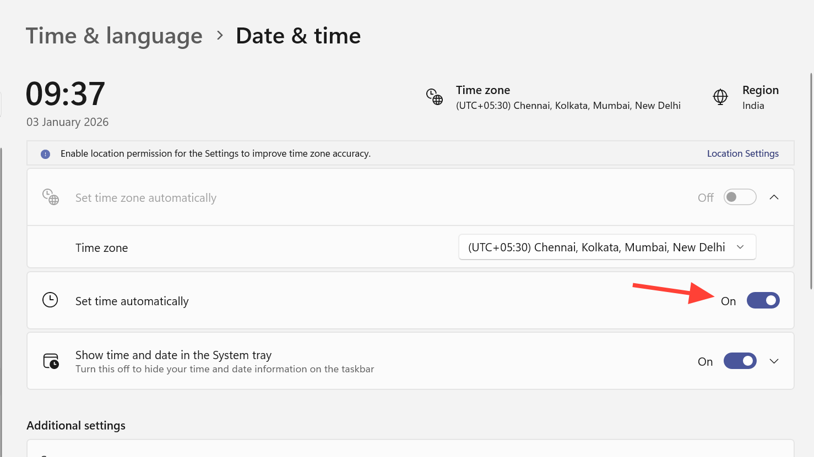Click the Time zone clock-globe icon in header
814x457 pixels.
(x=434, y=97)
